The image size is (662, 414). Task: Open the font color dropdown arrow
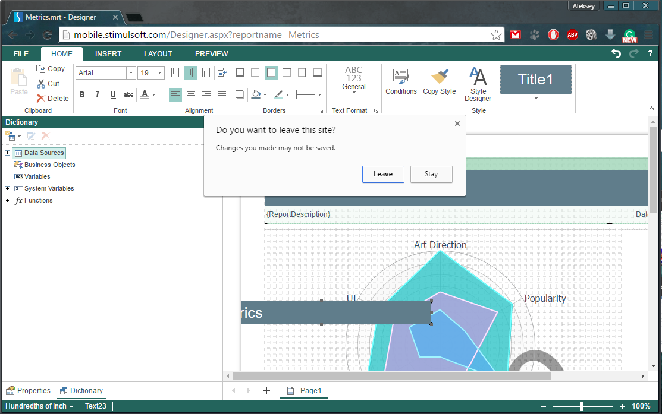[x=153, y=94]
